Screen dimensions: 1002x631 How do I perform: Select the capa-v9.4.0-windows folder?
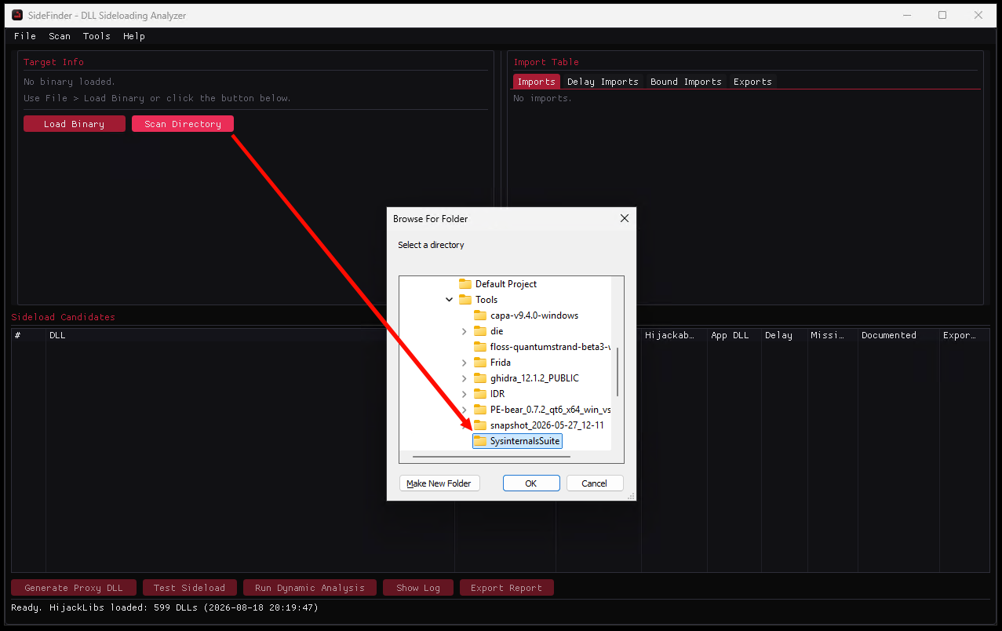pos(534,315)
